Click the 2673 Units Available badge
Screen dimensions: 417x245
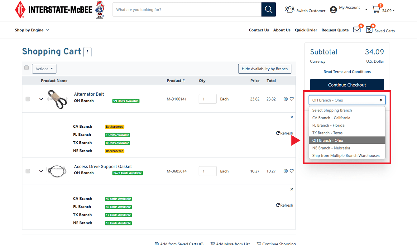click(x=127, y=173)
